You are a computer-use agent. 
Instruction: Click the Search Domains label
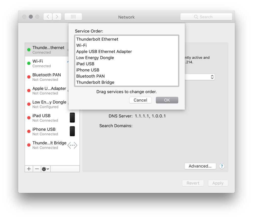116,126
